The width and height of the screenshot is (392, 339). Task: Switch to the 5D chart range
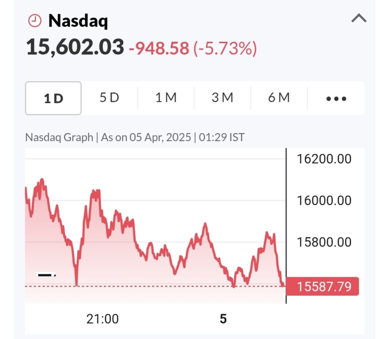pos(109,98)
